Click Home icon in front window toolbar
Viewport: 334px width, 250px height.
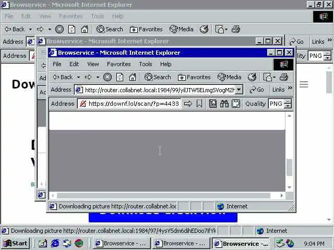(x=133, y=77)
